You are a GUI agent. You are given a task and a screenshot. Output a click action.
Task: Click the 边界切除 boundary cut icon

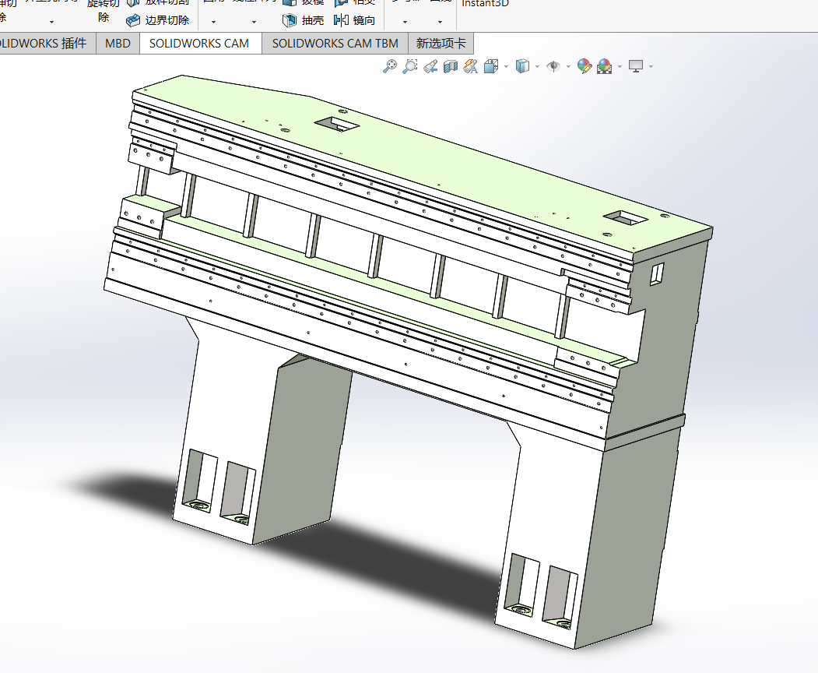[134, 20]
